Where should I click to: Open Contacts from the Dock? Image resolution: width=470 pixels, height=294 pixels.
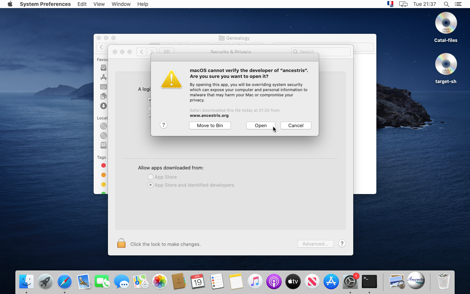point(179,282)
